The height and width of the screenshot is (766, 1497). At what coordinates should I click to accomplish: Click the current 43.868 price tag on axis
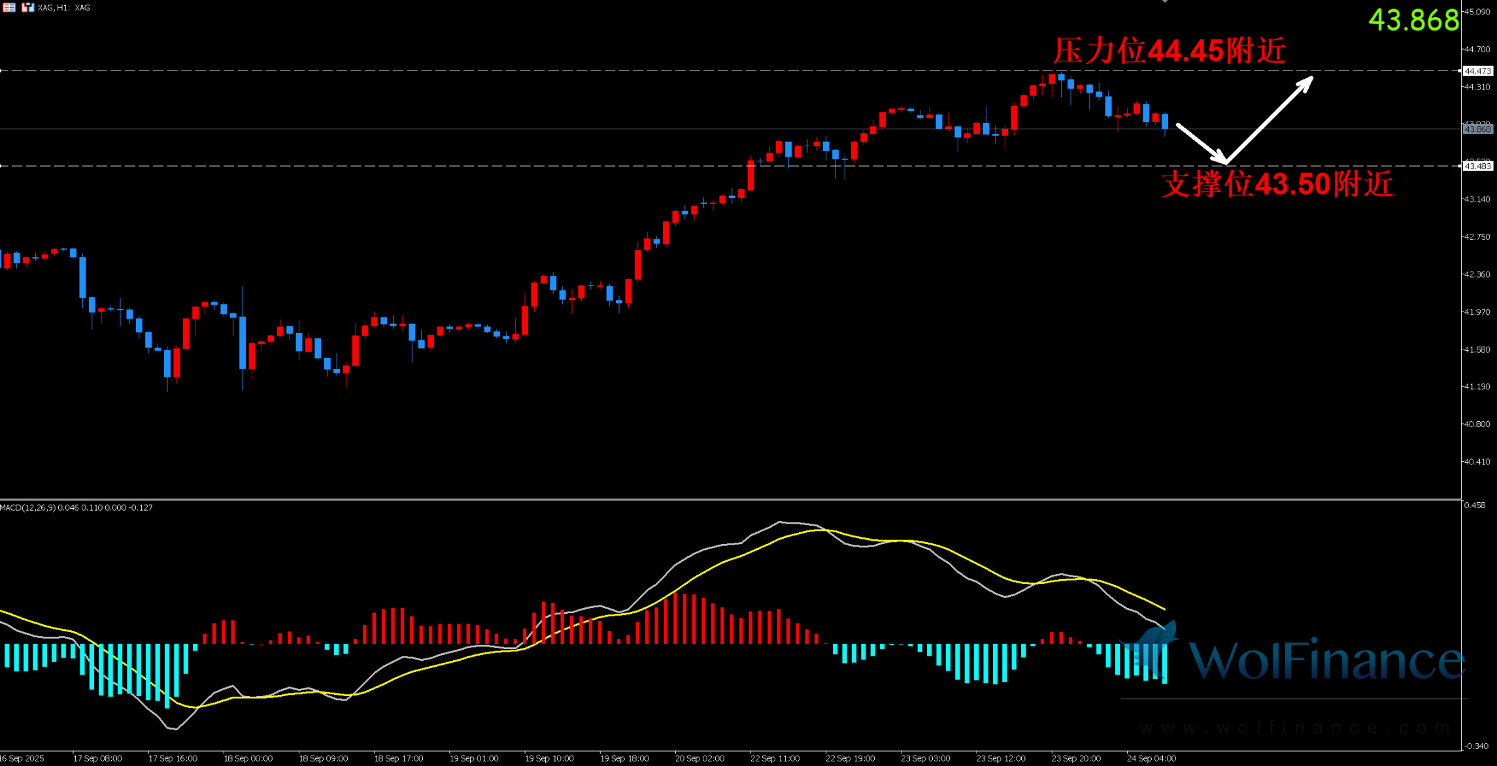[x=1477, y=129]
